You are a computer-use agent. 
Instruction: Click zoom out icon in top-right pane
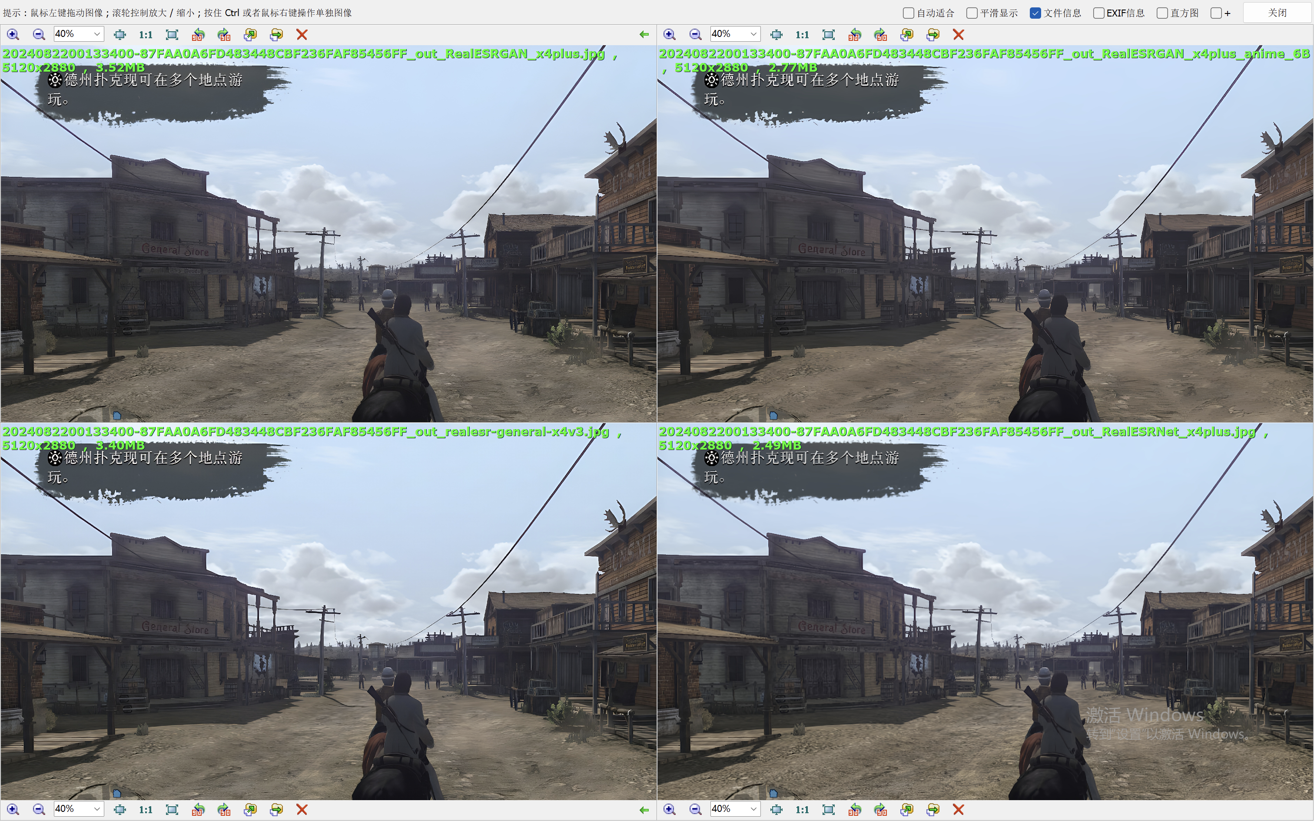[695, 35]
